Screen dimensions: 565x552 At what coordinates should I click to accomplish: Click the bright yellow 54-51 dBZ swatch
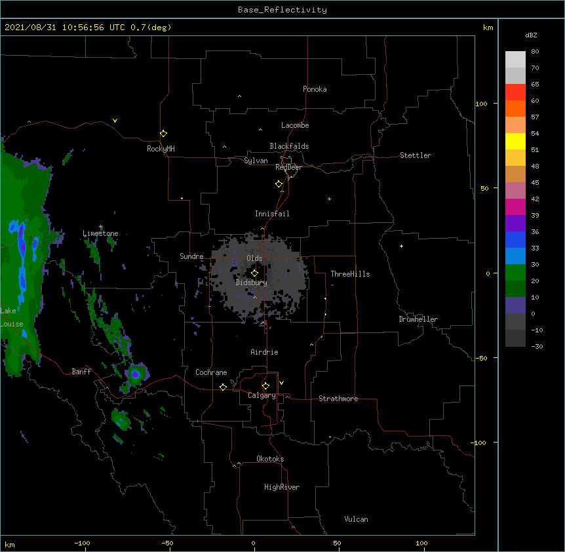coord(515,141)
